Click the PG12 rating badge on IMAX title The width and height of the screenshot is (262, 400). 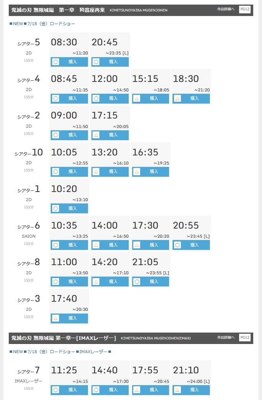coord(244,338)
